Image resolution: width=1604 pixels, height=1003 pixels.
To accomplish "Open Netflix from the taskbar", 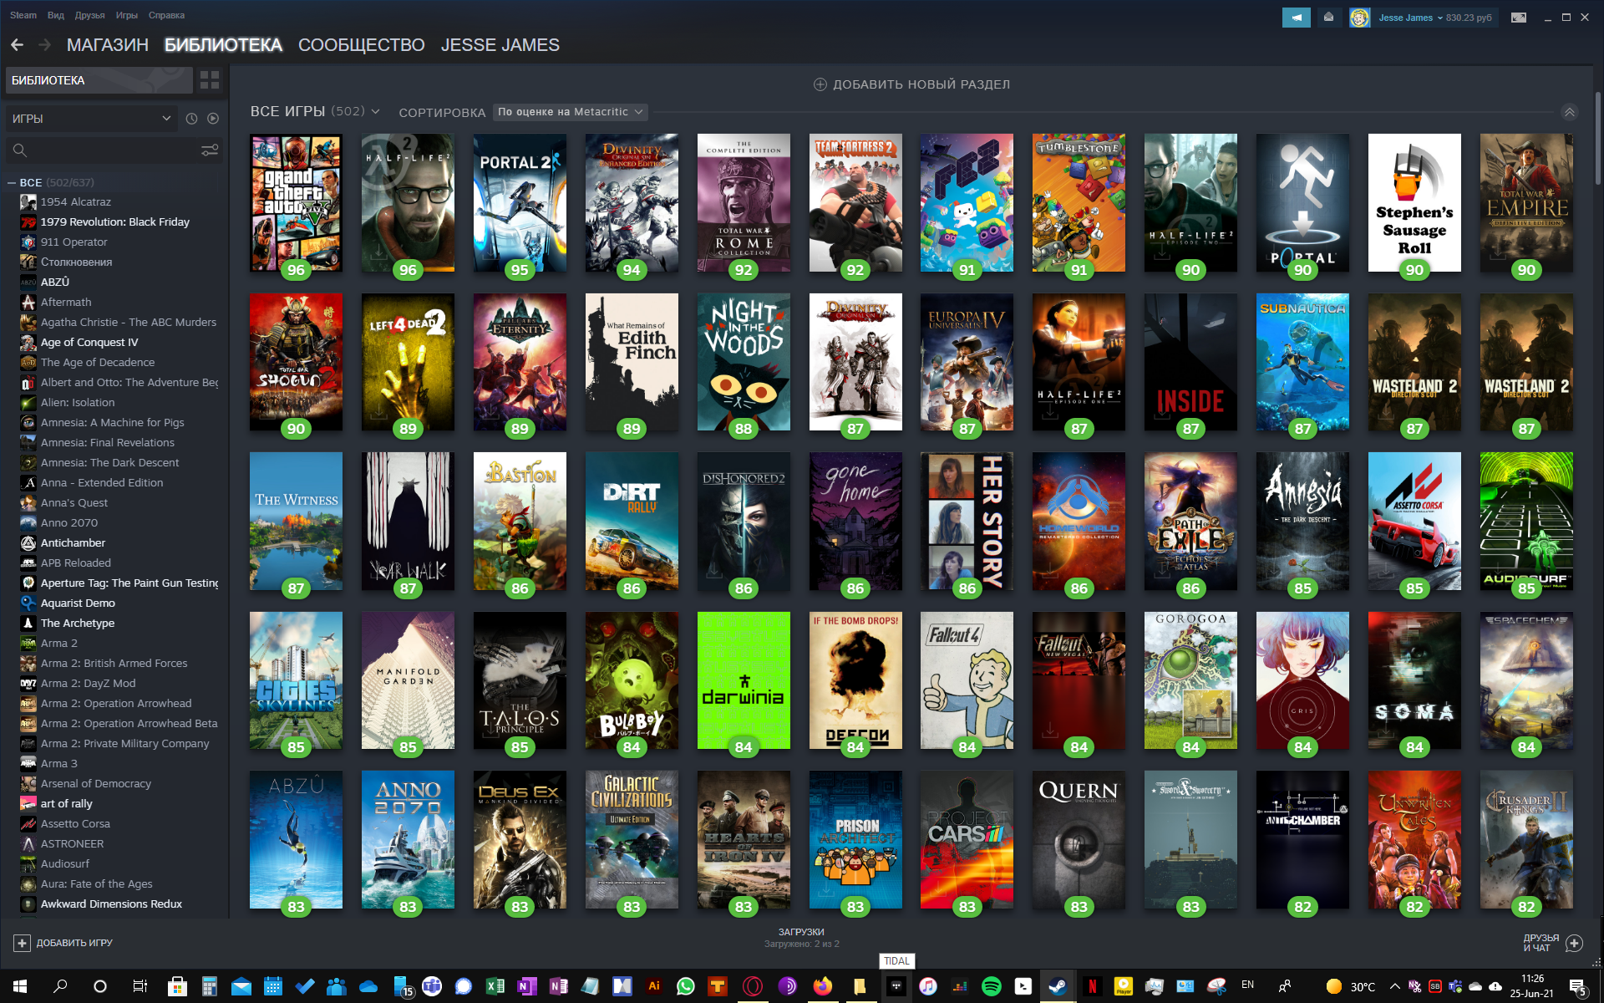I will (x=1092, y=986).
